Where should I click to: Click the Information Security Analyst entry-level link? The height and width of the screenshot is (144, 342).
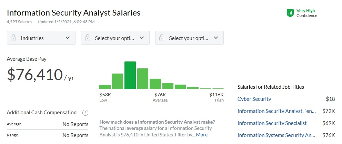276,111
